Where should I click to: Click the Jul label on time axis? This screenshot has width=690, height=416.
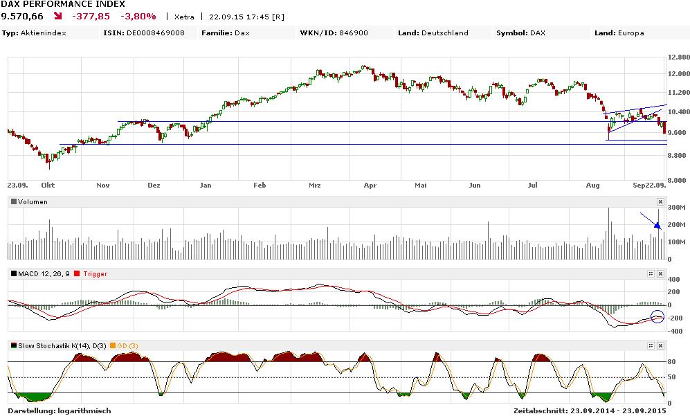(532, 186)
